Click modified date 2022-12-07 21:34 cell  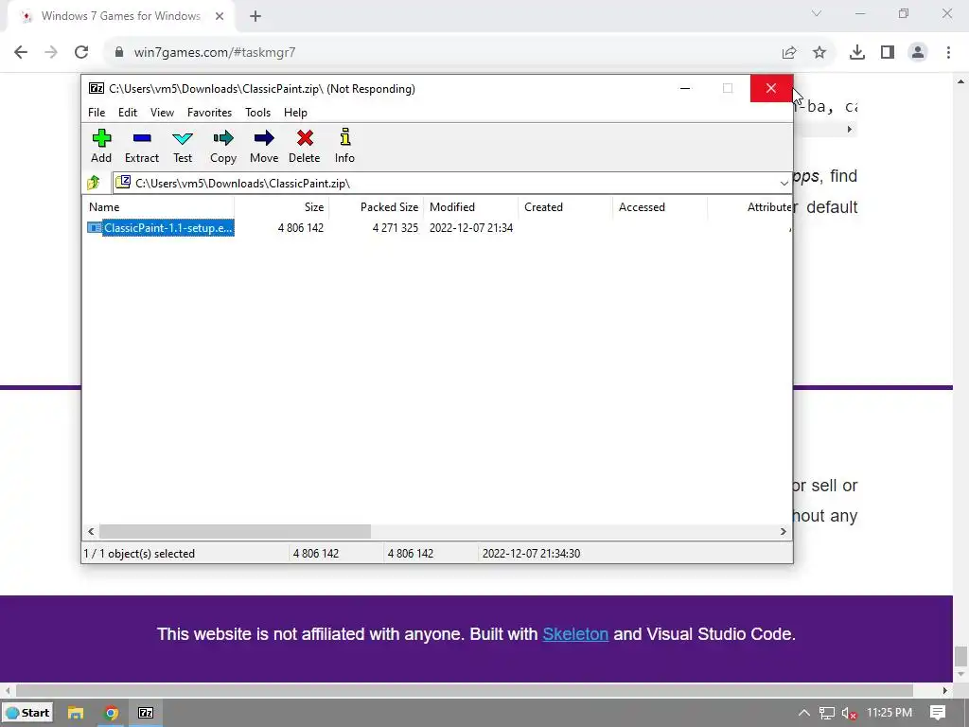471,228
